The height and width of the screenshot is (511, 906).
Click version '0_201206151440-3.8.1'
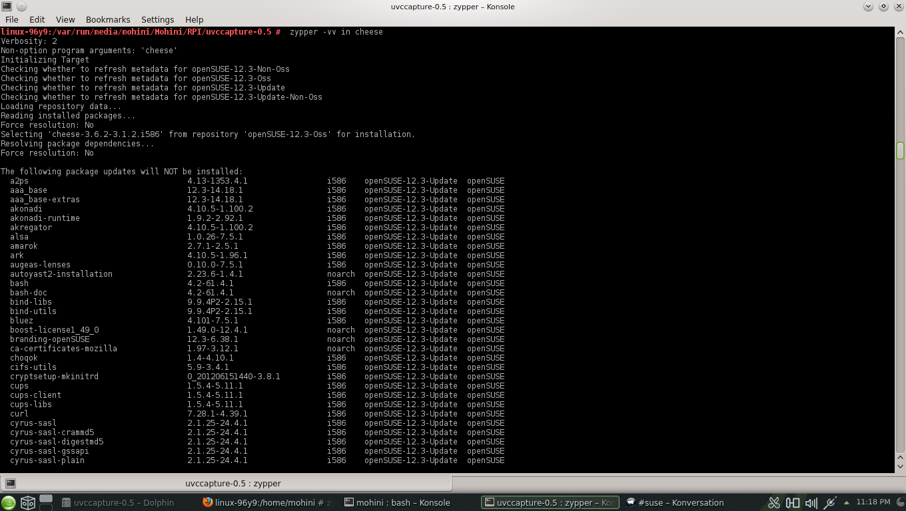(234, 377)
